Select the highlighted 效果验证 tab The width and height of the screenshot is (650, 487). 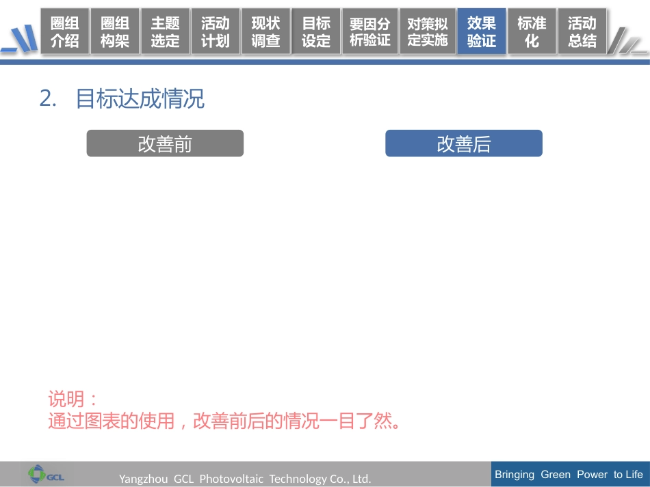coord(481,31)
